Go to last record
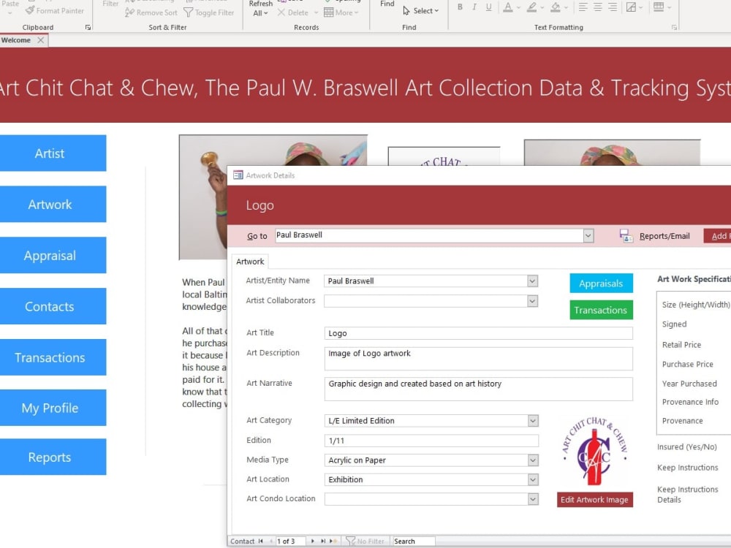 click(322, 541)
